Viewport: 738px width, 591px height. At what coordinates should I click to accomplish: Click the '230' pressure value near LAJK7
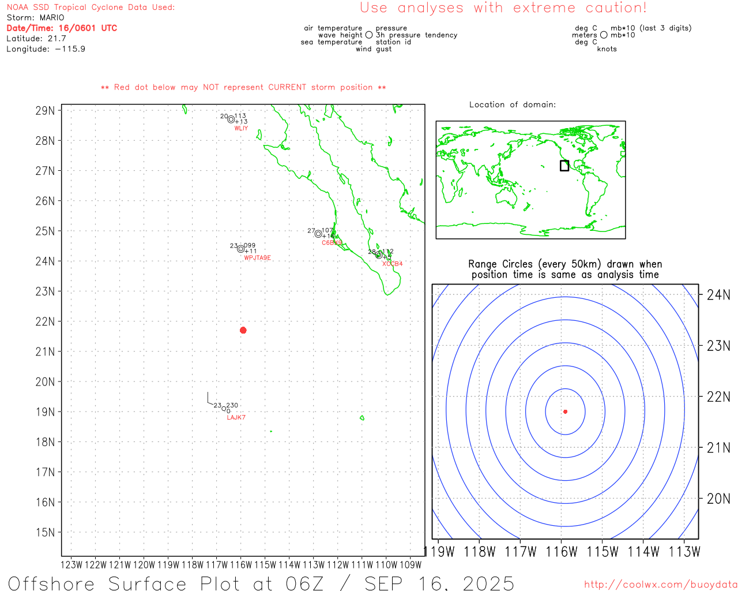[232, 405]
